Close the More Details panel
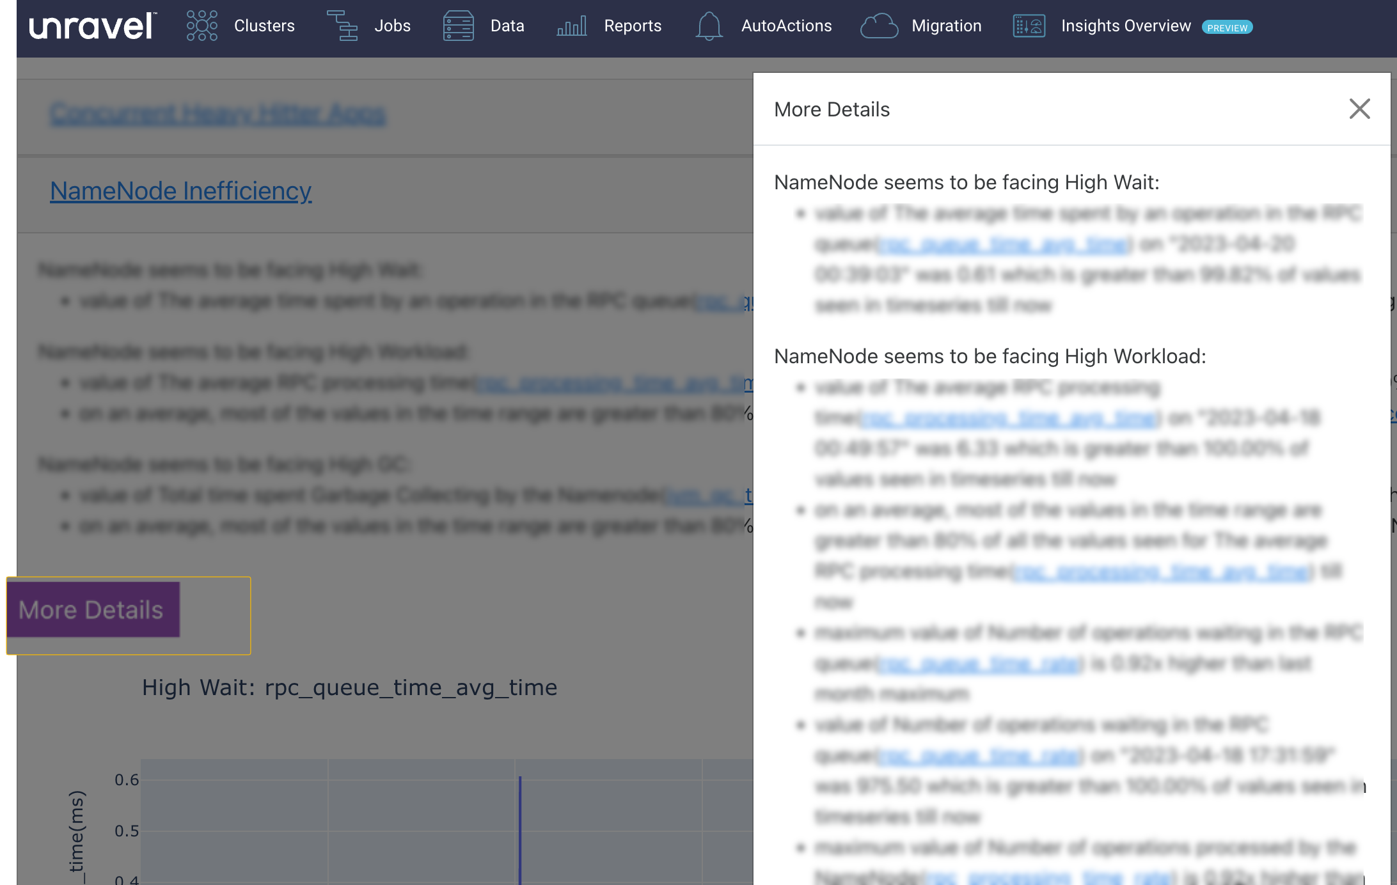Image resolution: width=1397 pixels, height=885 pixels. point(1359,109)
